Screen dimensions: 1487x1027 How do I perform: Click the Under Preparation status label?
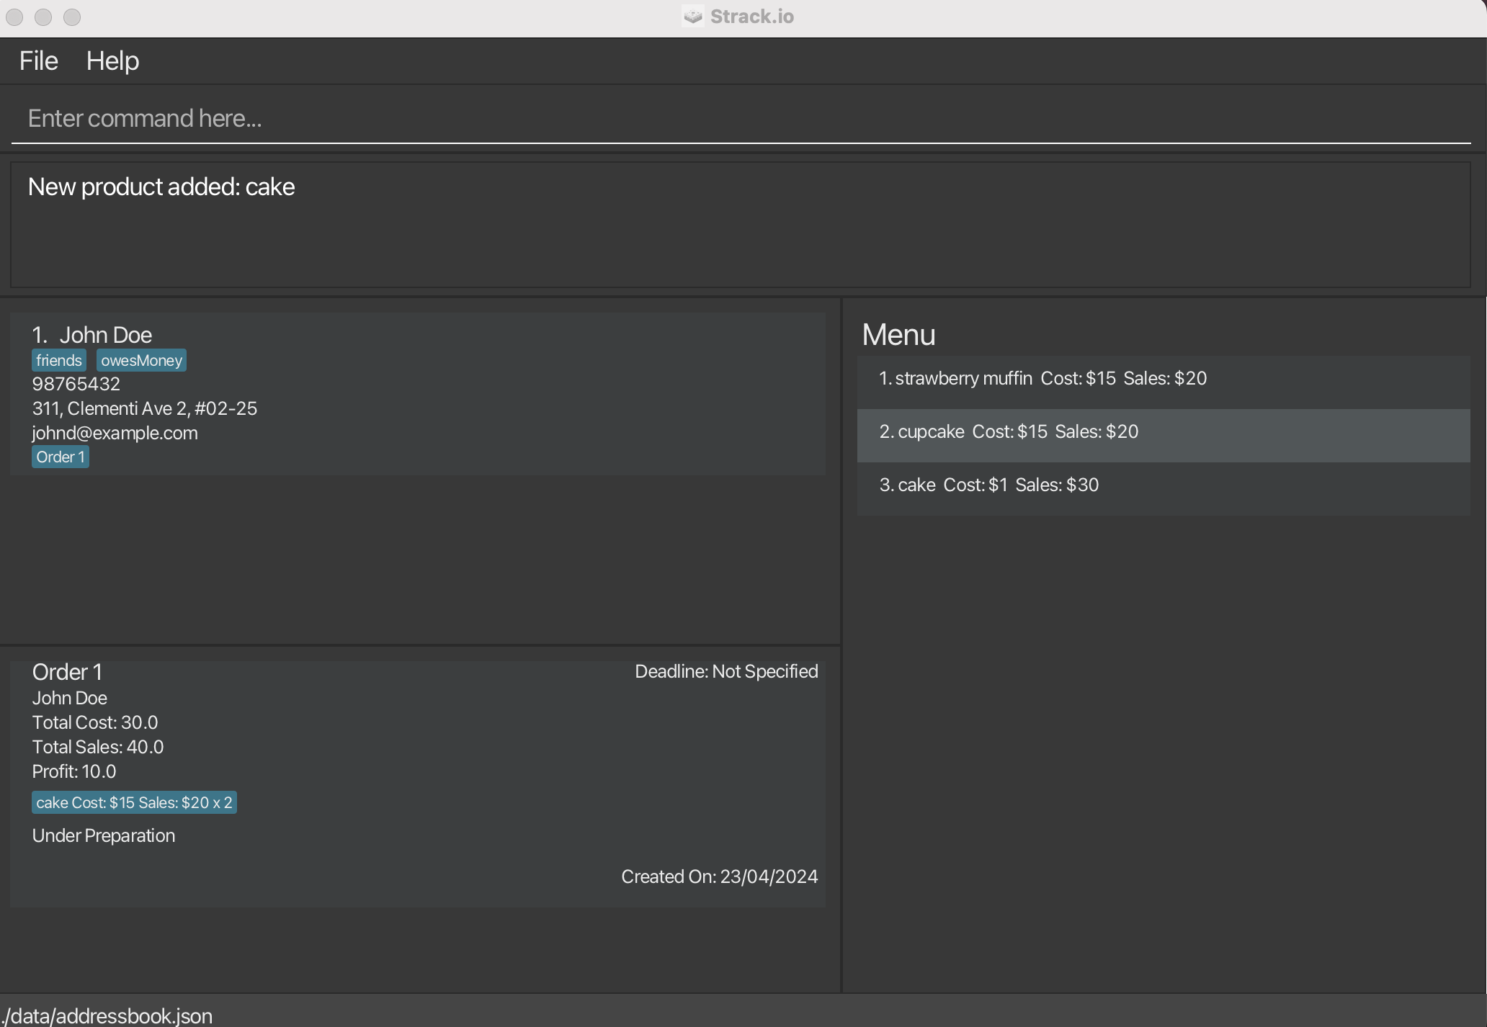tap(104, 835)
